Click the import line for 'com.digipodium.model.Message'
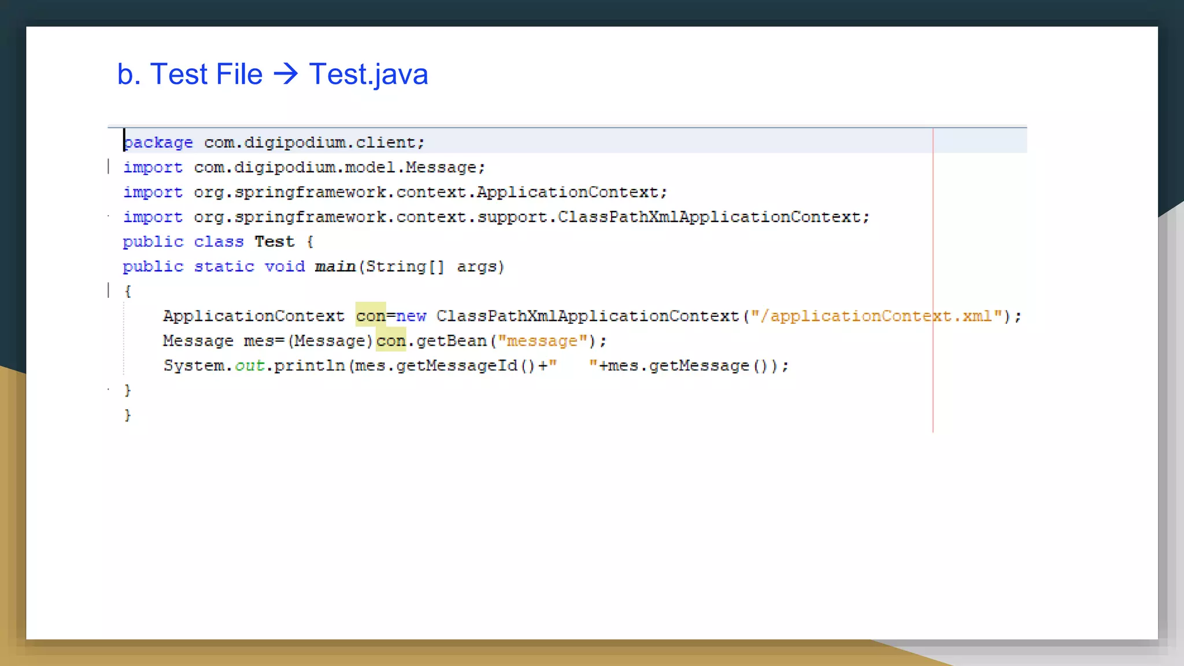 [x=304, y=168]
